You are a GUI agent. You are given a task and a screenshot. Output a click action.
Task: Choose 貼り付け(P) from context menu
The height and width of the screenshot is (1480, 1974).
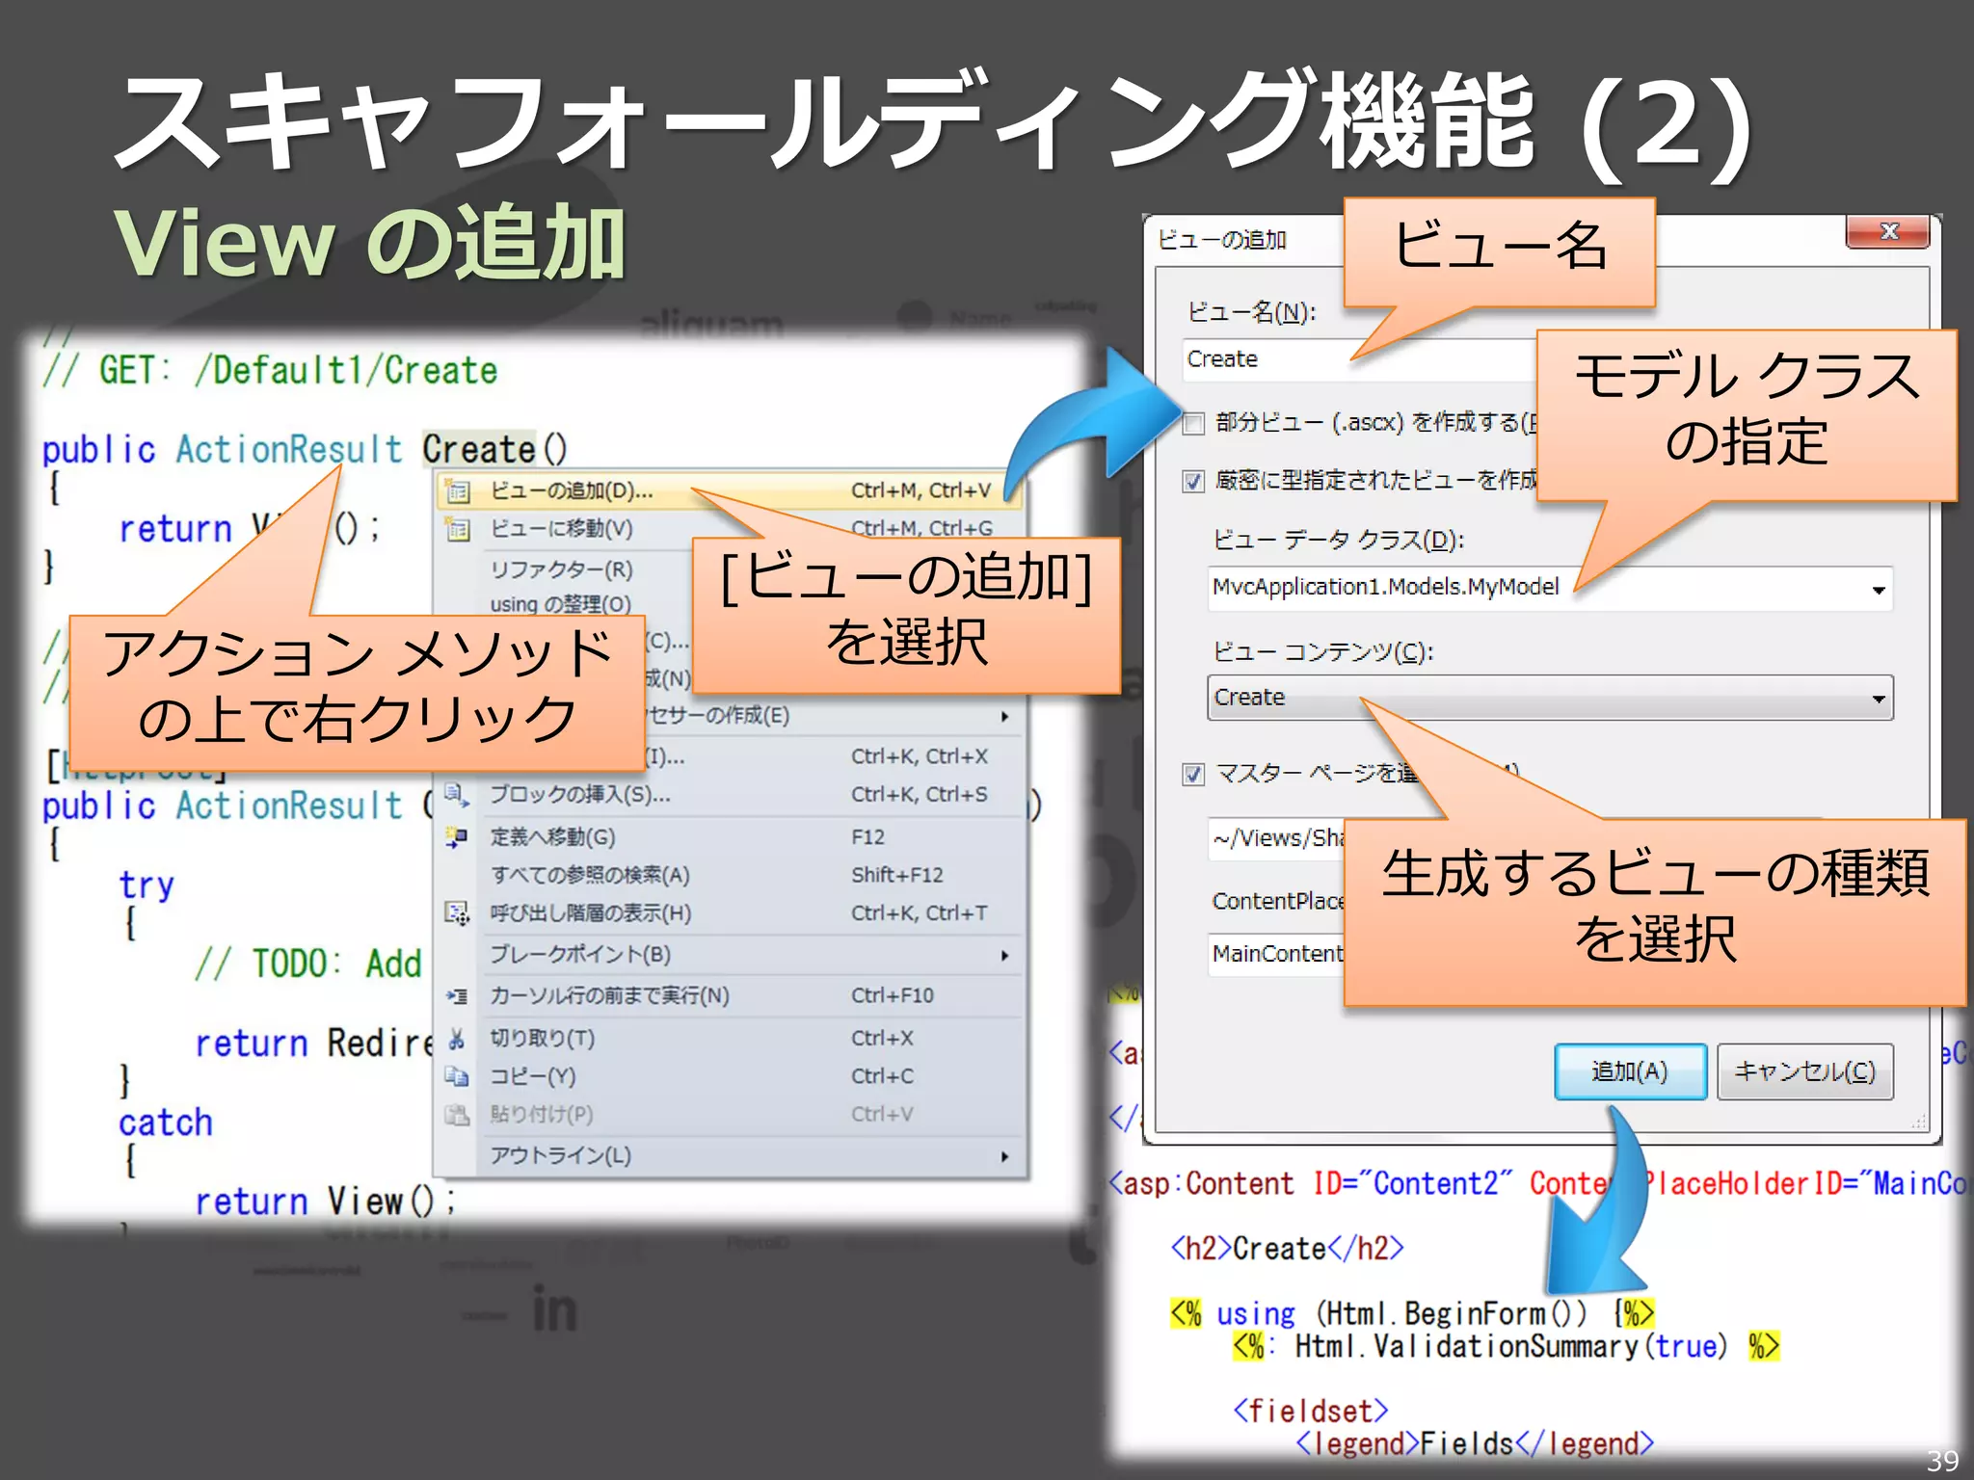730,1115
